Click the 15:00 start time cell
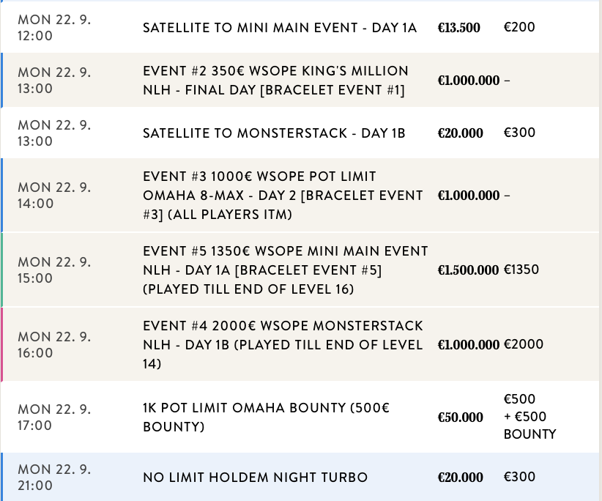The height and width of the screenshot is (501, 602). pyautogui.click(x=54, y=270)
